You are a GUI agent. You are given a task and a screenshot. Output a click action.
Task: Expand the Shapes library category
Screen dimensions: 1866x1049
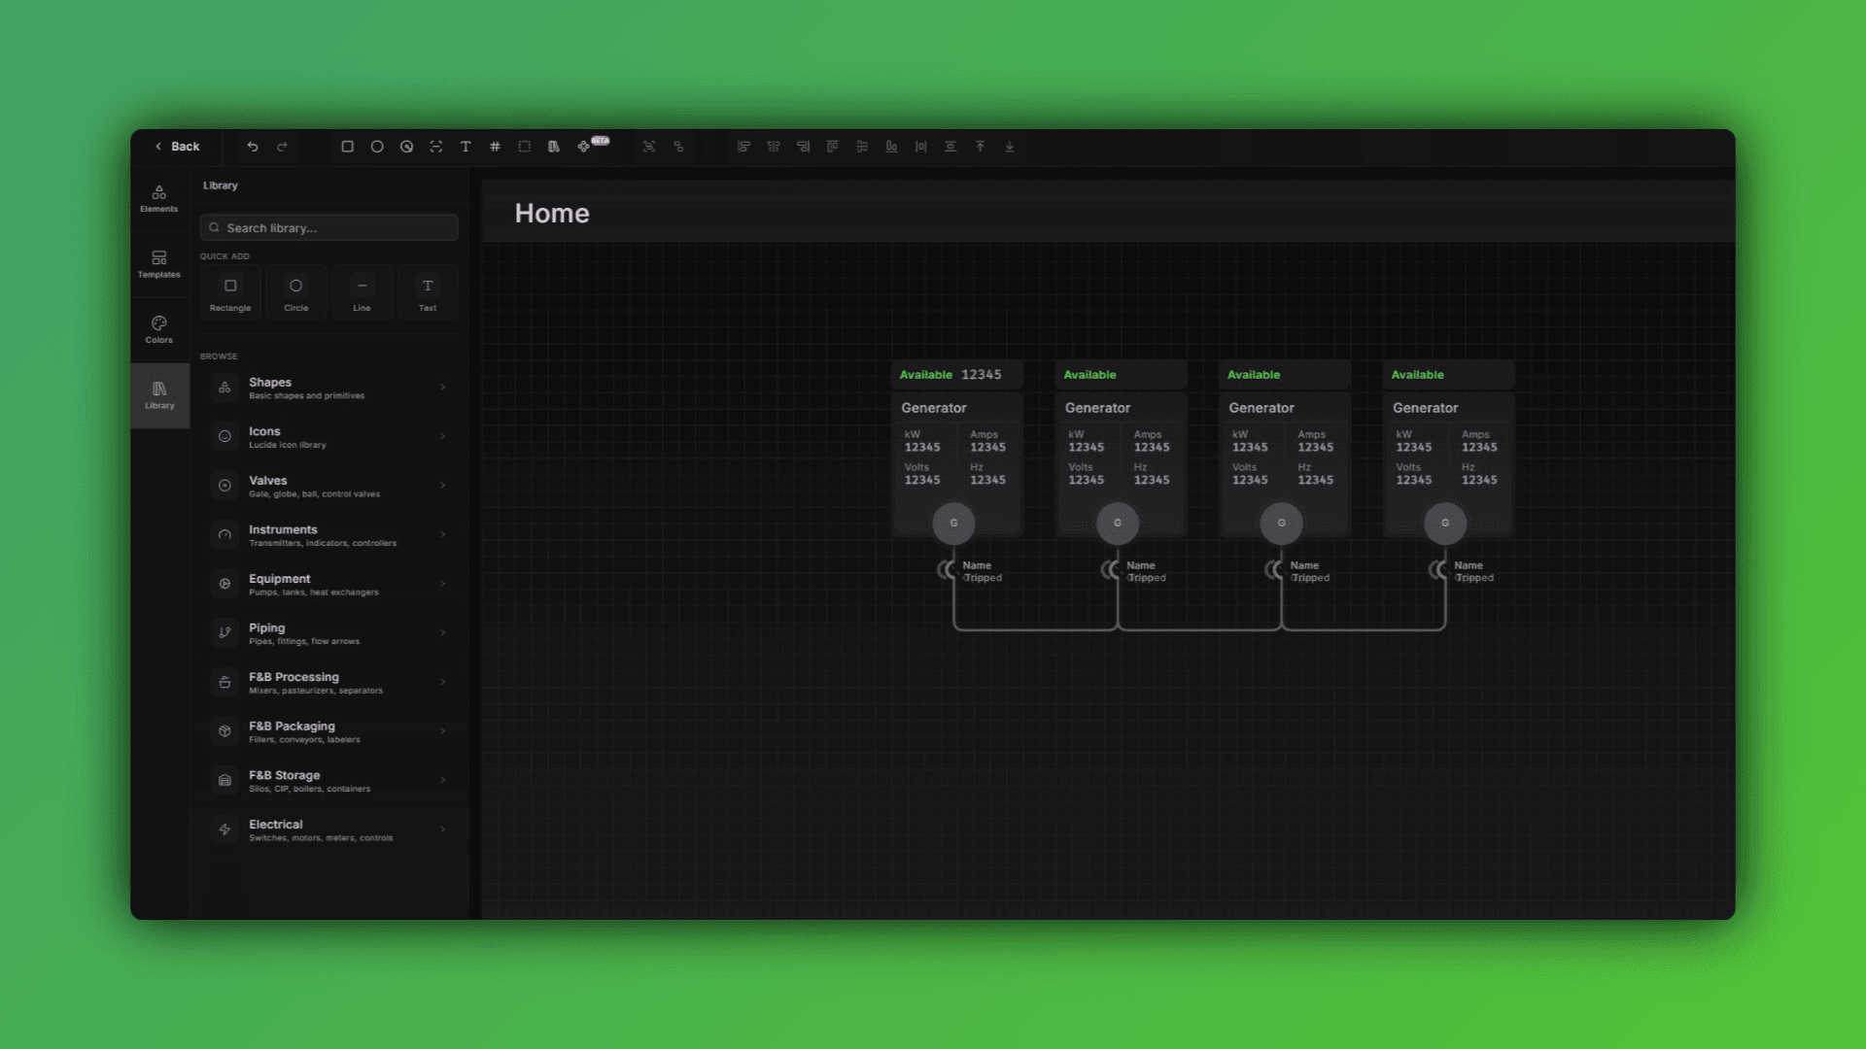tap(328, 388)
